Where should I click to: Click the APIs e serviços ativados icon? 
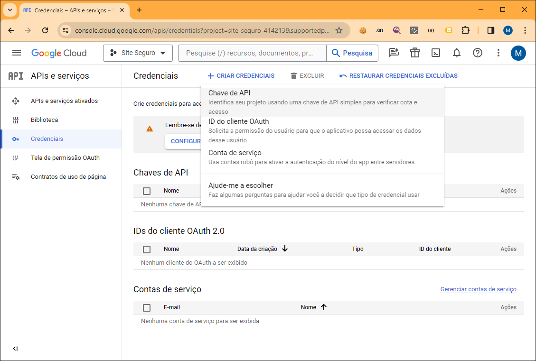(x=16, y=101)
